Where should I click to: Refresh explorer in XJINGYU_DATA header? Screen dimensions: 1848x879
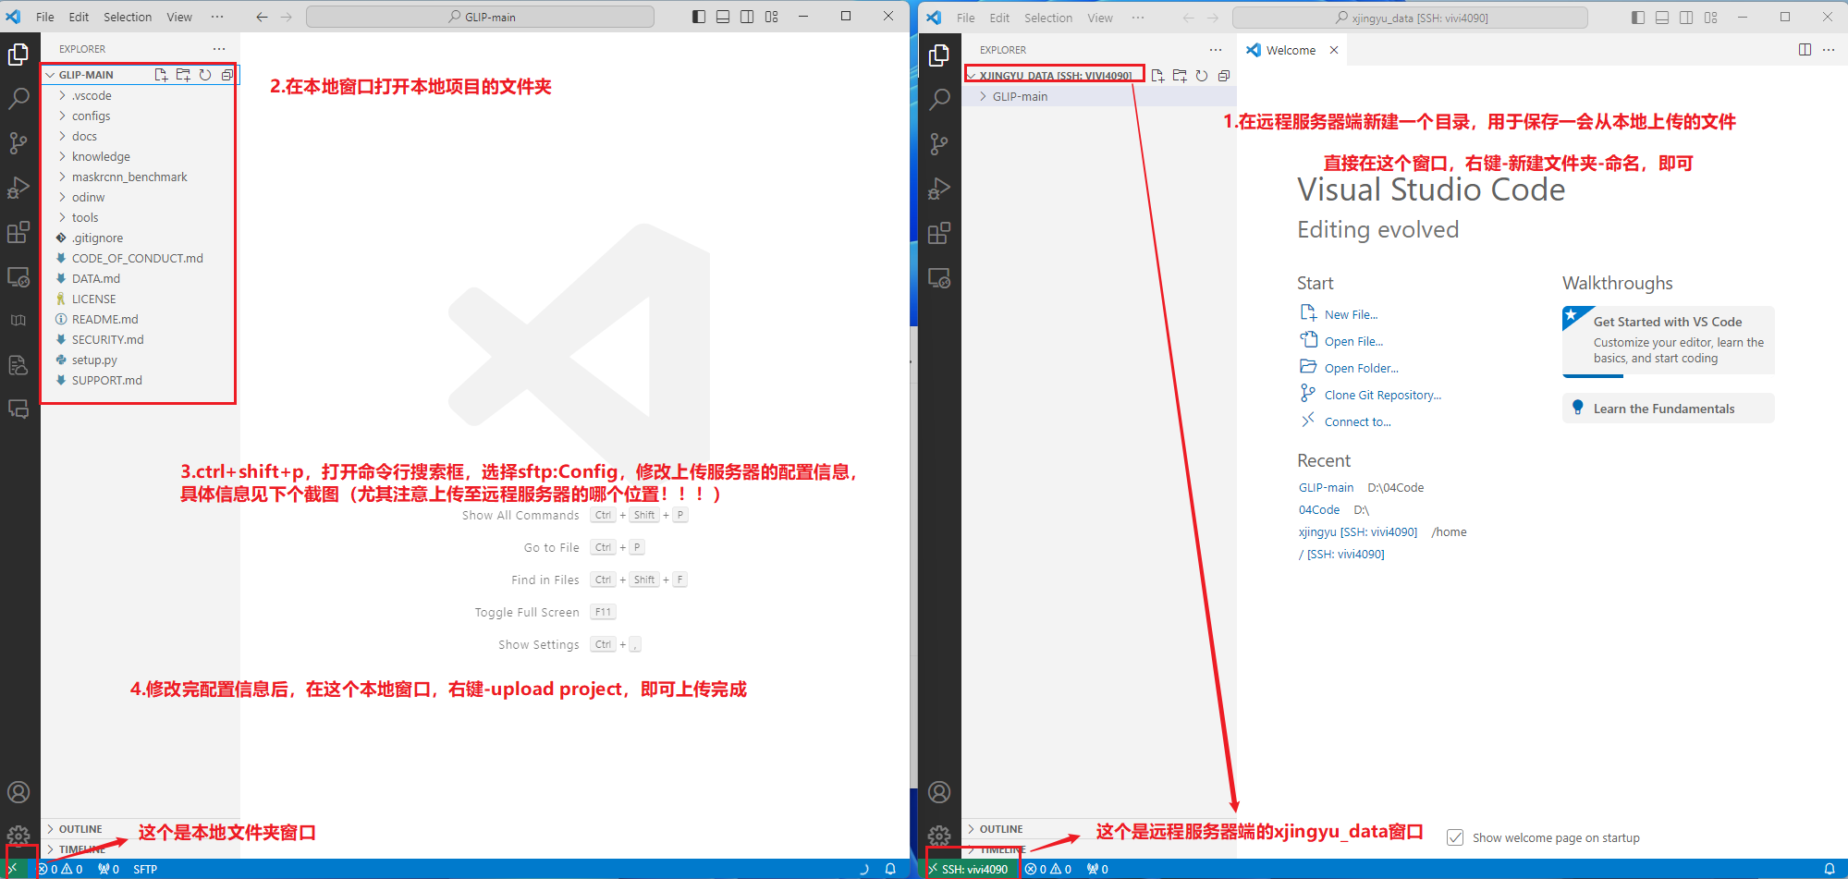pos(1202,76)
